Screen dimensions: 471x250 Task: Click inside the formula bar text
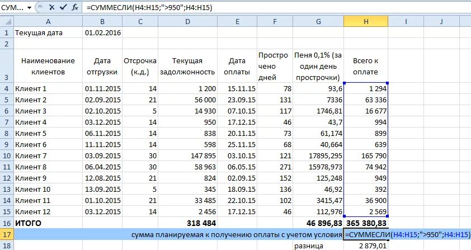pos(149,7)
